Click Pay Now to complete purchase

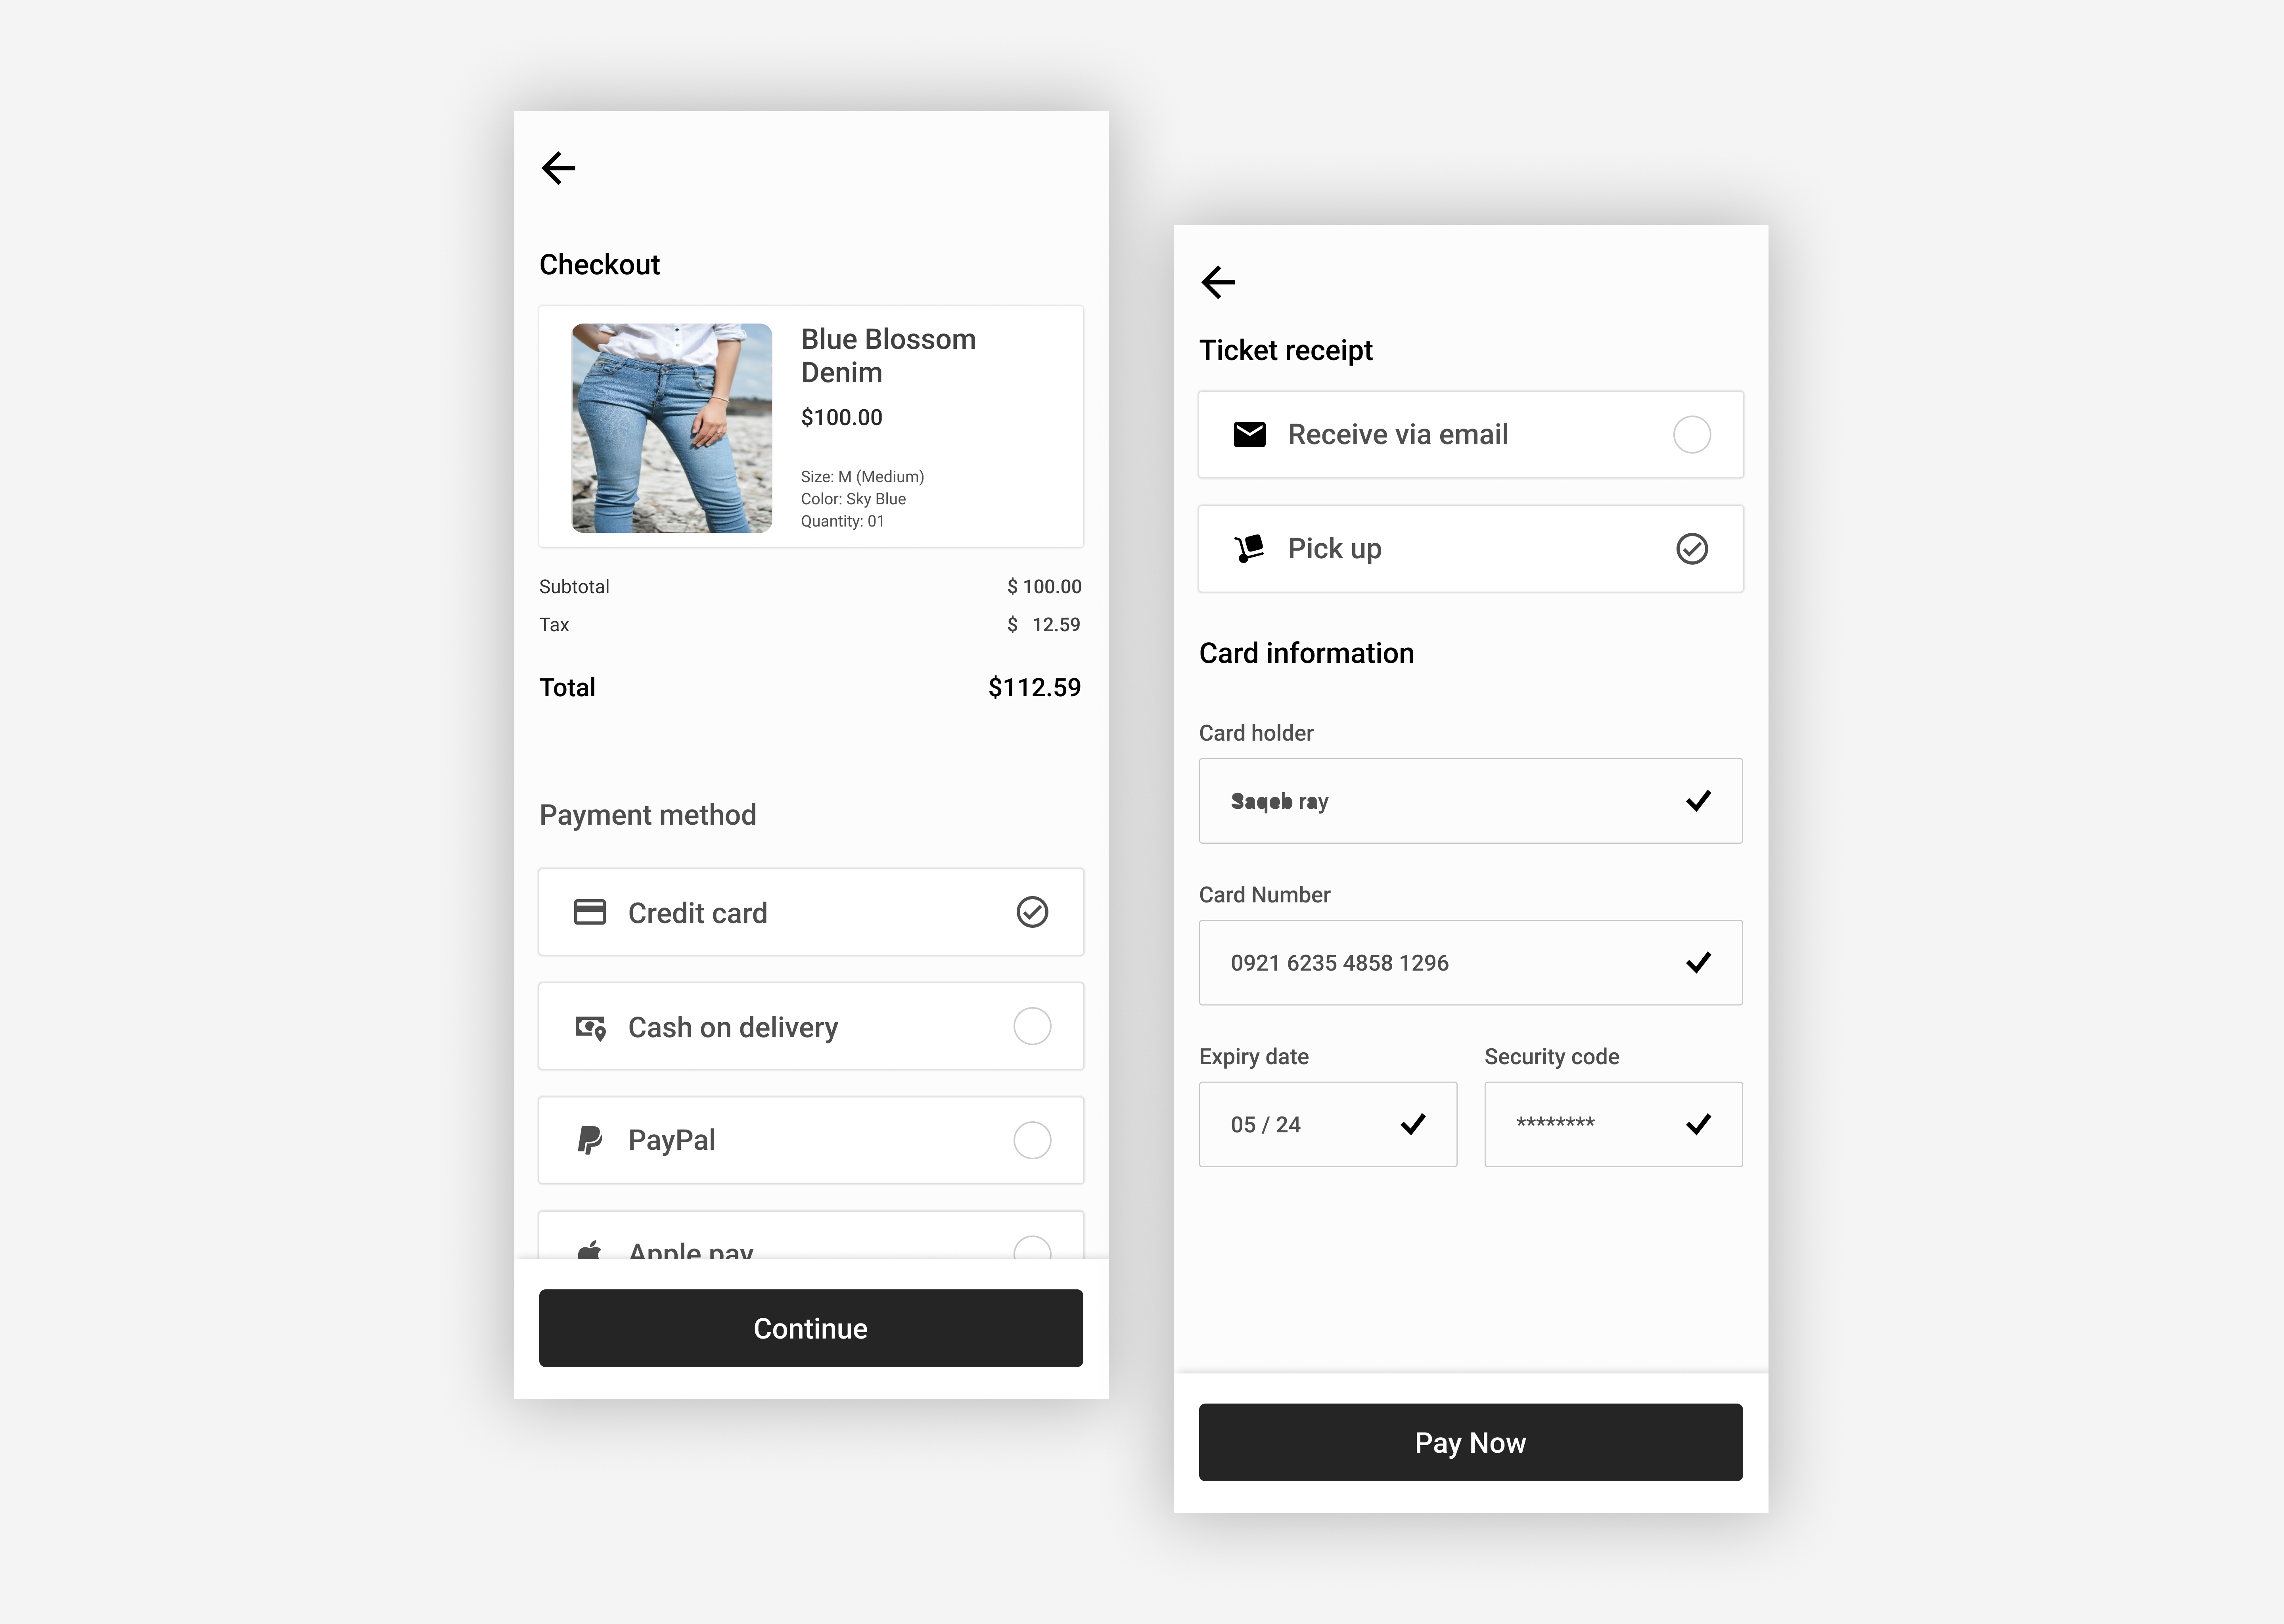tap(1467, 1443)
